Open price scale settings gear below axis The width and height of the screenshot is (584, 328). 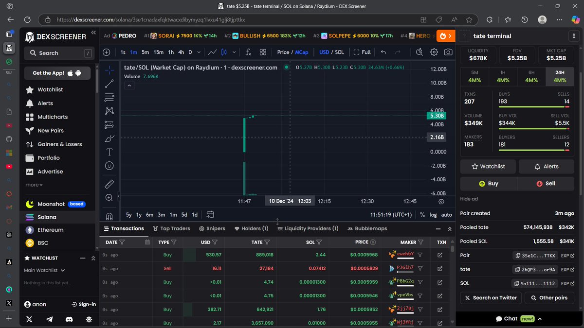point(441,201)
